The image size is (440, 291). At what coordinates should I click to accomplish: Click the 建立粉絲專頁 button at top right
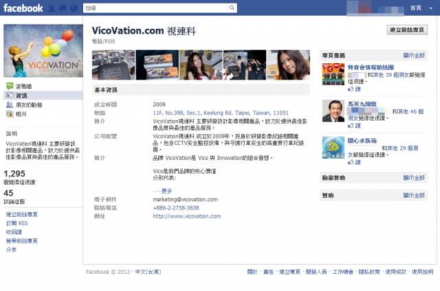point(407,30)
